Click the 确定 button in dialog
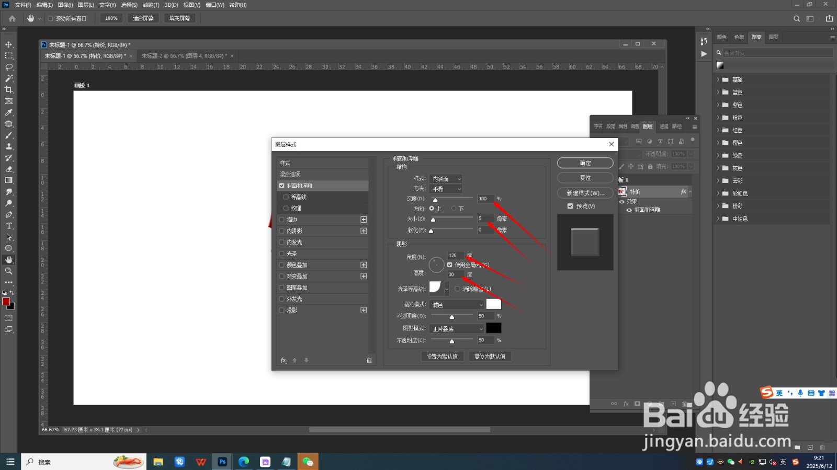 pyautogui.click(x=585, y=163)
